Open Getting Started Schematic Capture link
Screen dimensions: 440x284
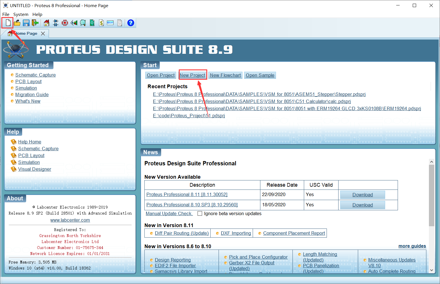[x=36, y=75]
